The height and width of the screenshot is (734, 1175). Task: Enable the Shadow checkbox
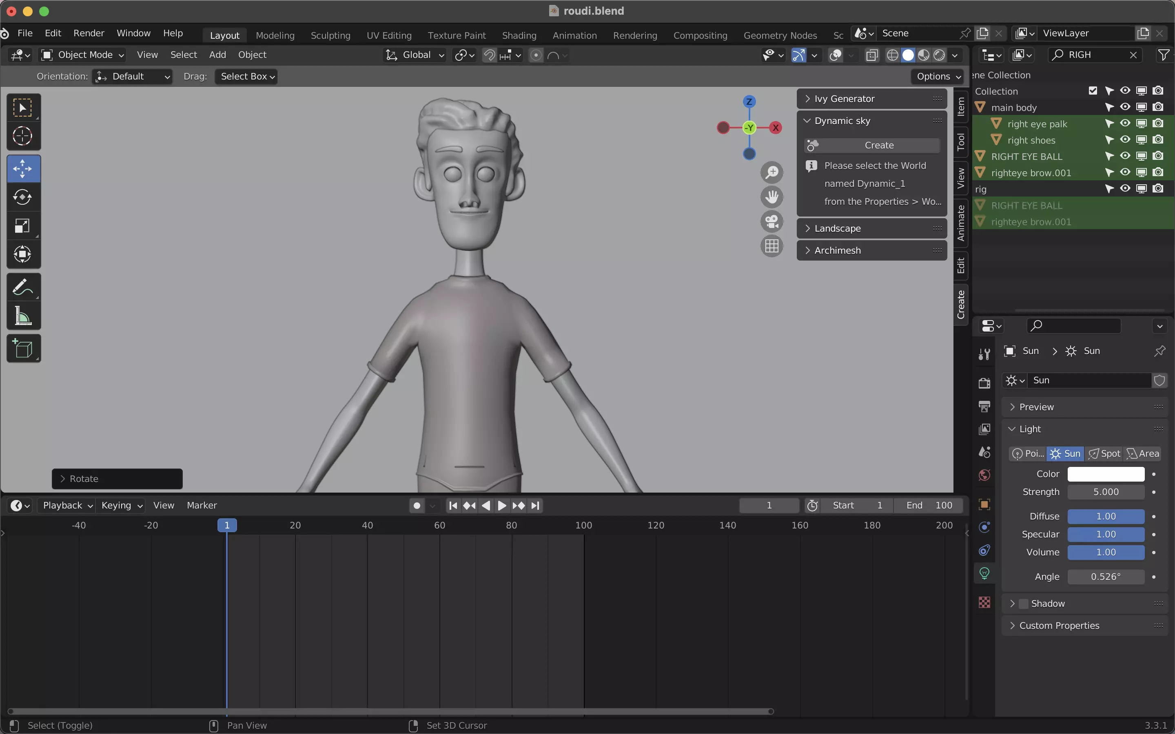pos(1024,604)
